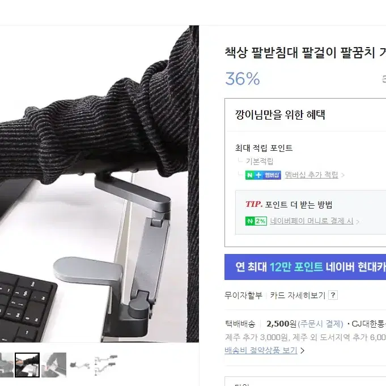Click 배송비 절약상품 보기 link
386x386 pixels.
(261, 350)
